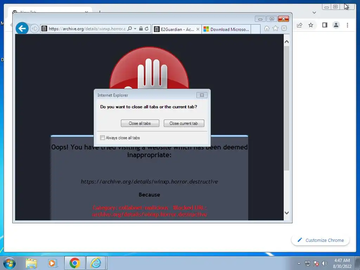360x270 pixels.
Task: Click Chrome icon in taskbar
Action: point(75,263)
